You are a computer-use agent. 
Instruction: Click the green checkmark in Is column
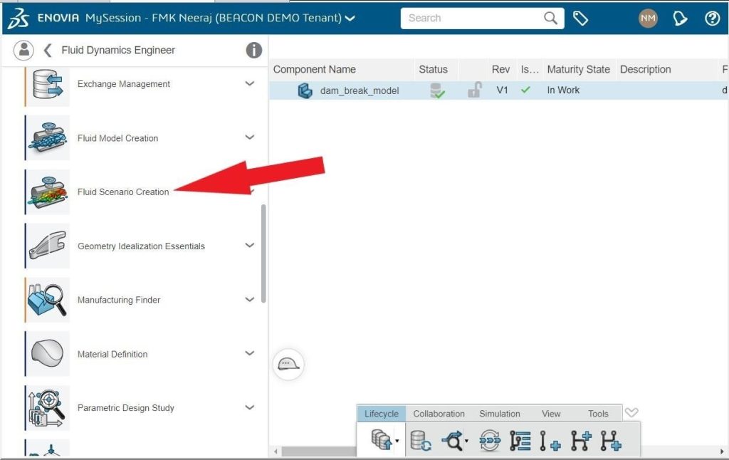click(x=525, y=90)
